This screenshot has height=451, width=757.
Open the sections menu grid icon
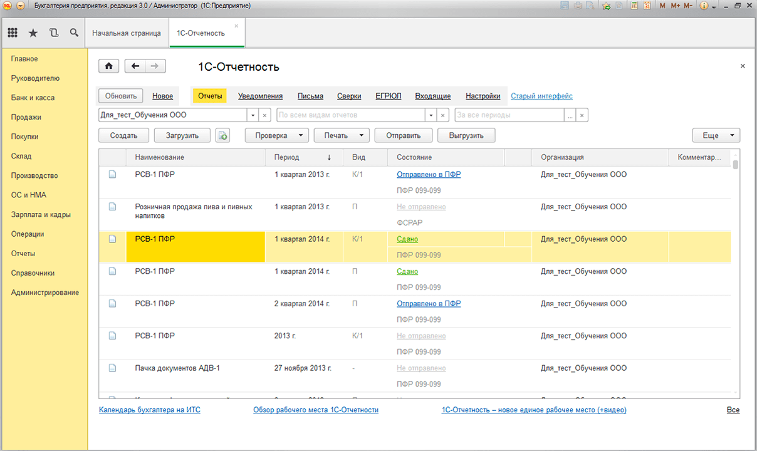pos(13,33)
